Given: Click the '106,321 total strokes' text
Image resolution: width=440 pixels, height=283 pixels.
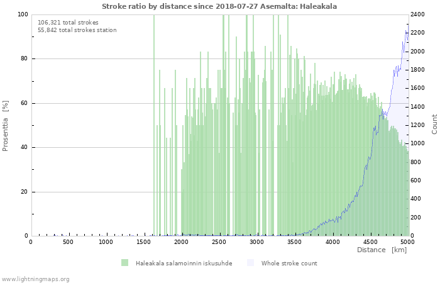Looking at the screenshot, I should pos(68,22).
